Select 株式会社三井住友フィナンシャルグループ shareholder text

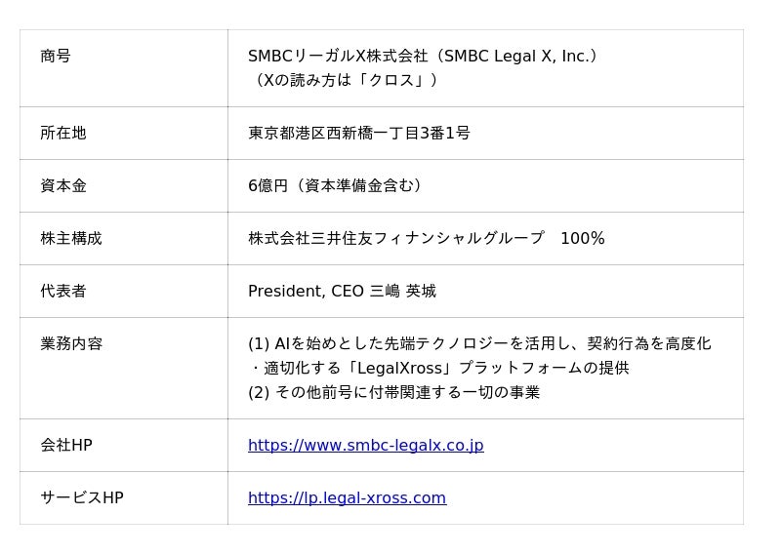click(x=395, y=238)
